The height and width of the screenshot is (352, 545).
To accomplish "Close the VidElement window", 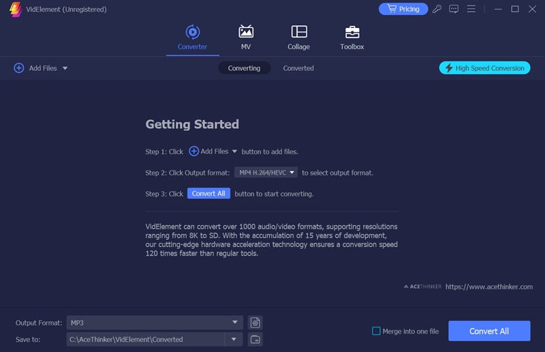I will pyautogui.click(x=532, y=9).
